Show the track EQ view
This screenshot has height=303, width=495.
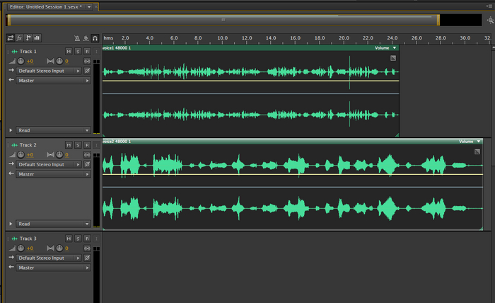[x=37, y=38]
